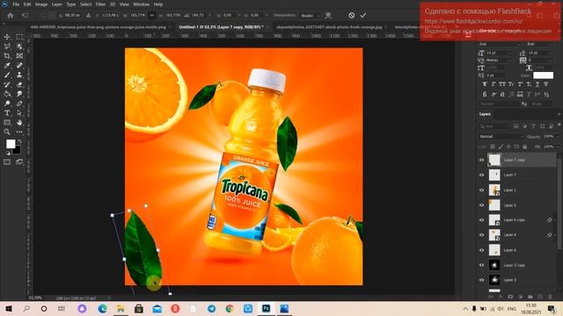Select the Paint Bucket tool
This screenshot has width=563, height=316.
click(7, 94)
